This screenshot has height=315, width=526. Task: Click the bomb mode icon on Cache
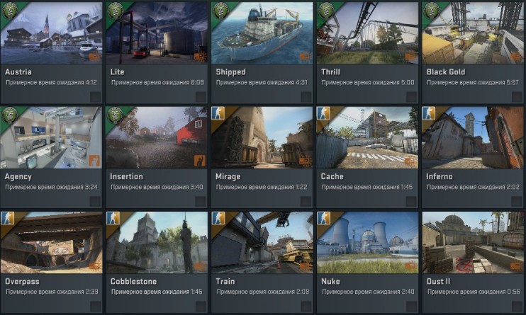[x=411, y=161]
